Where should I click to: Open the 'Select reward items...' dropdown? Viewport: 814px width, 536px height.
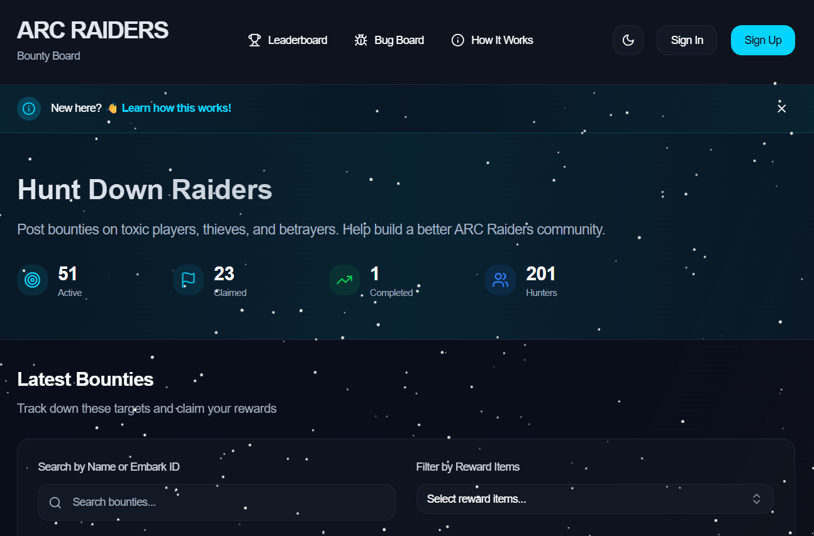pos(594,499)
